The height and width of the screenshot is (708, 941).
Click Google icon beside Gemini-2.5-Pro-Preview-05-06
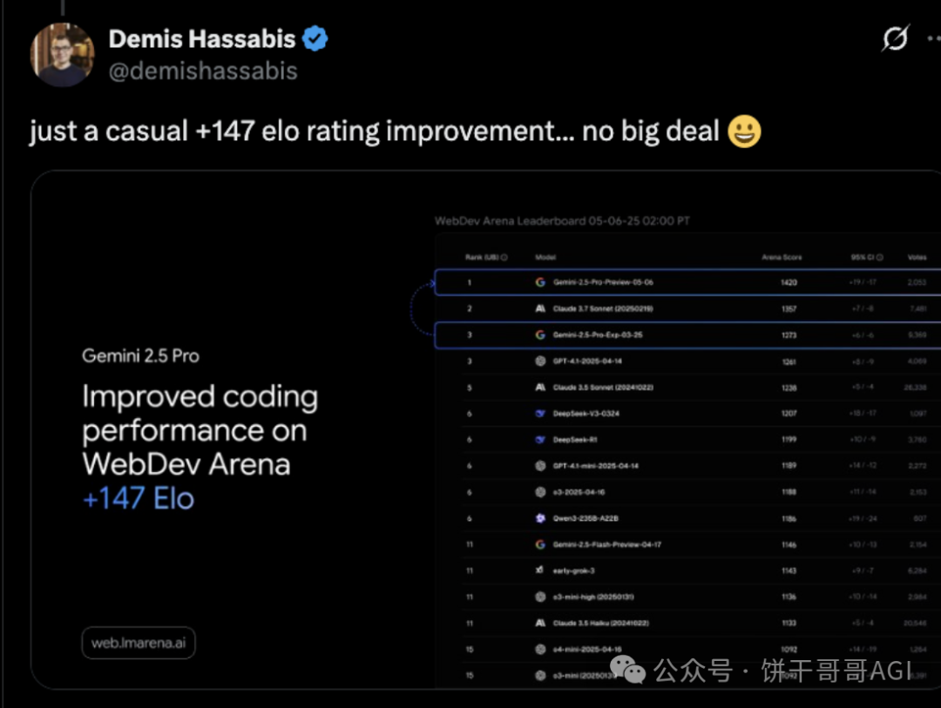pos(540,282)
